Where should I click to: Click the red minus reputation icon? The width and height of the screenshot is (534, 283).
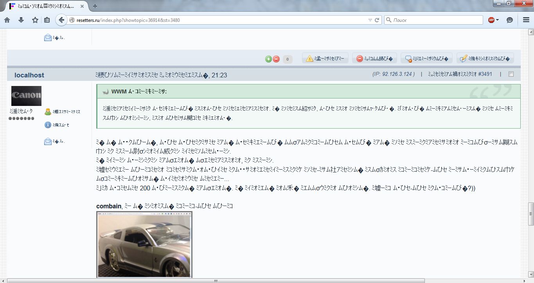pyautogui.click(x=276, y=59)
